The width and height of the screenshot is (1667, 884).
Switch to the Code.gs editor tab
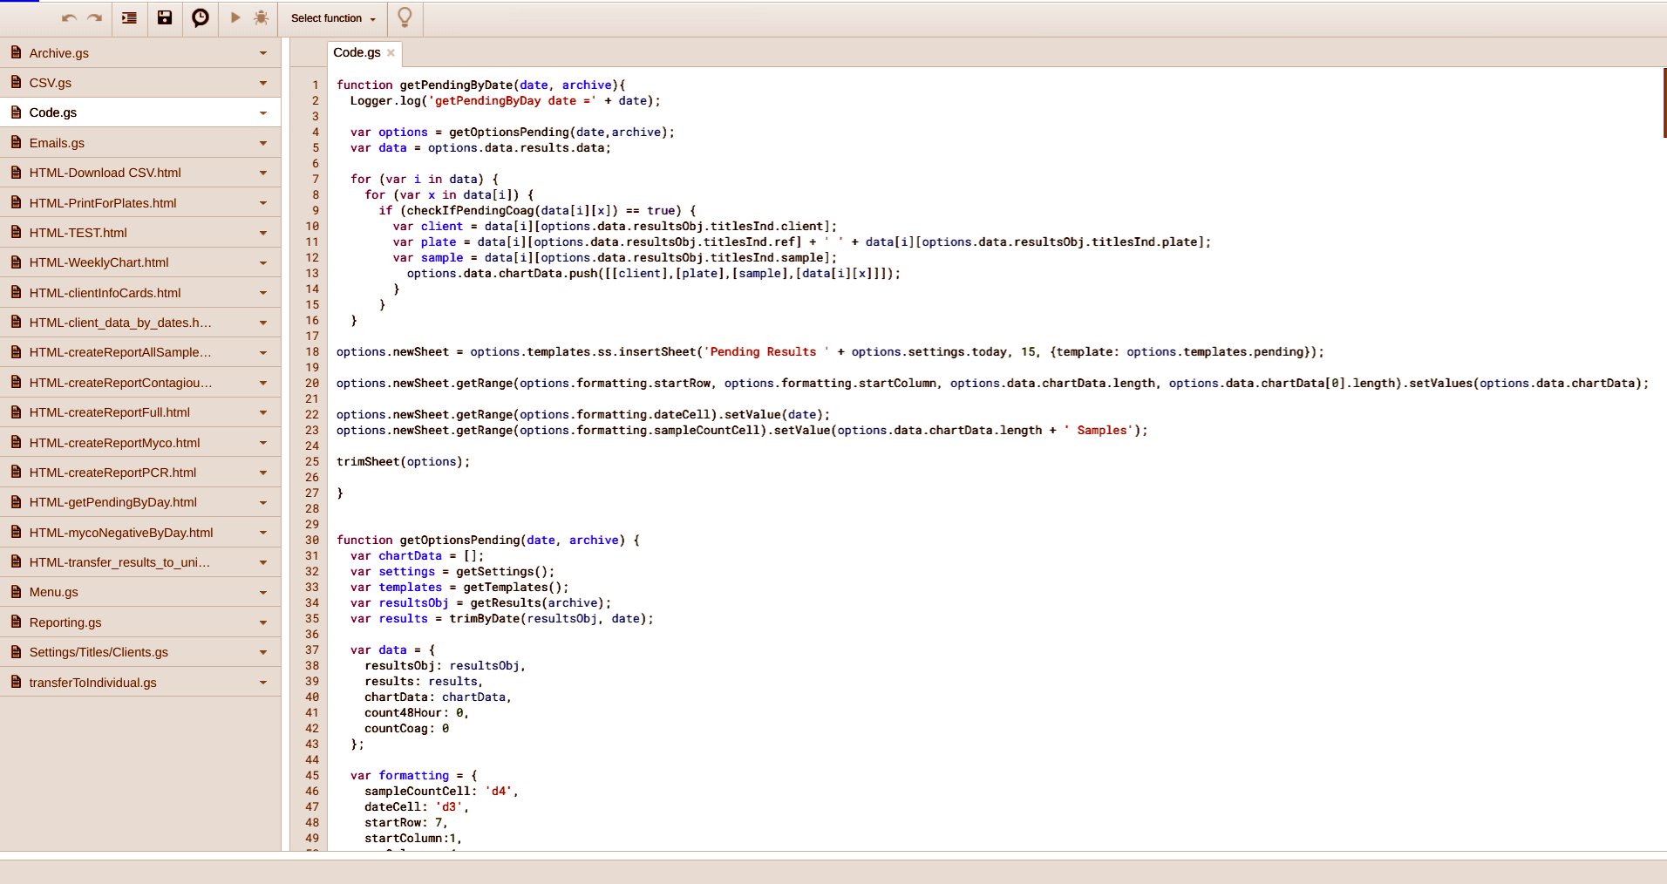[x=357, y=53]
